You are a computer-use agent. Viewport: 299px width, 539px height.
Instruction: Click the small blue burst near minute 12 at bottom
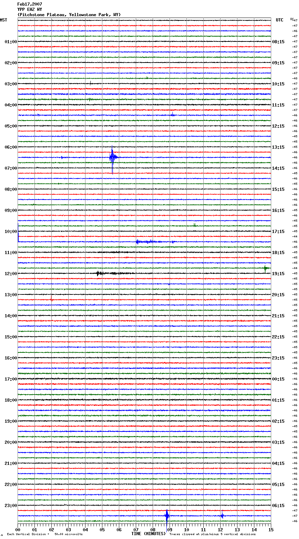point(222,516)
